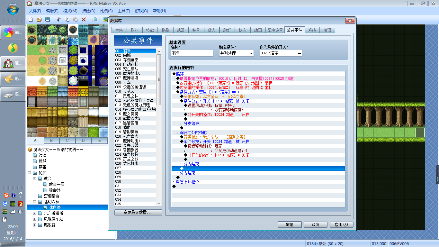Screen dimensions: 439x247
Task: Collapse the 迷幻森林 tree node
Action: pyautogui.click(x=35, y=202)
